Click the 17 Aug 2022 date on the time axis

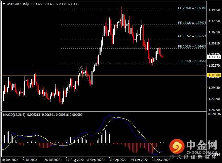click(x=74, y=160)
